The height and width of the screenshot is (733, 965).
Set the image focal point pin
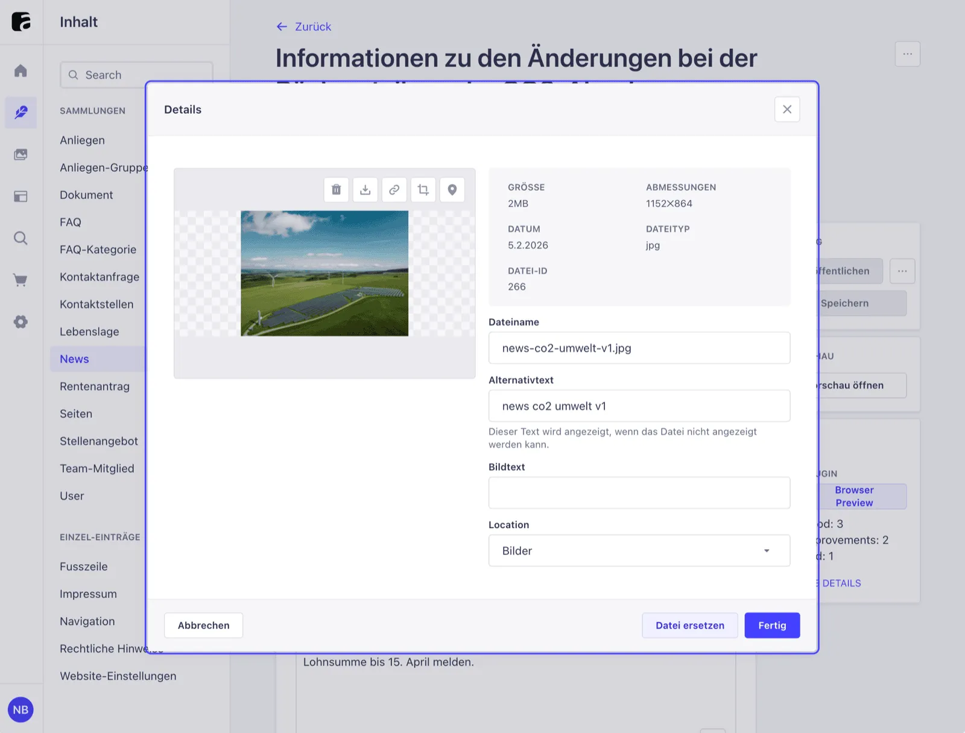(452, 190)
